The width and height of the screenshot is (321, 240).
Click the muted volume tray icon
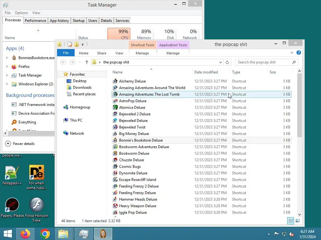click(x=291, y=234)
